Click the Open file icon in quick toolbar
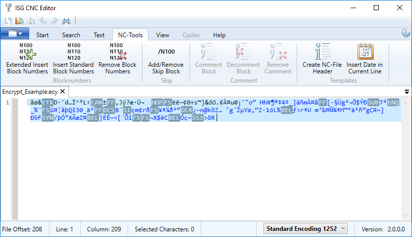Image resolution: width=412 pixels, height=237 pixels. pyautogui.click(x=19, y=21)
